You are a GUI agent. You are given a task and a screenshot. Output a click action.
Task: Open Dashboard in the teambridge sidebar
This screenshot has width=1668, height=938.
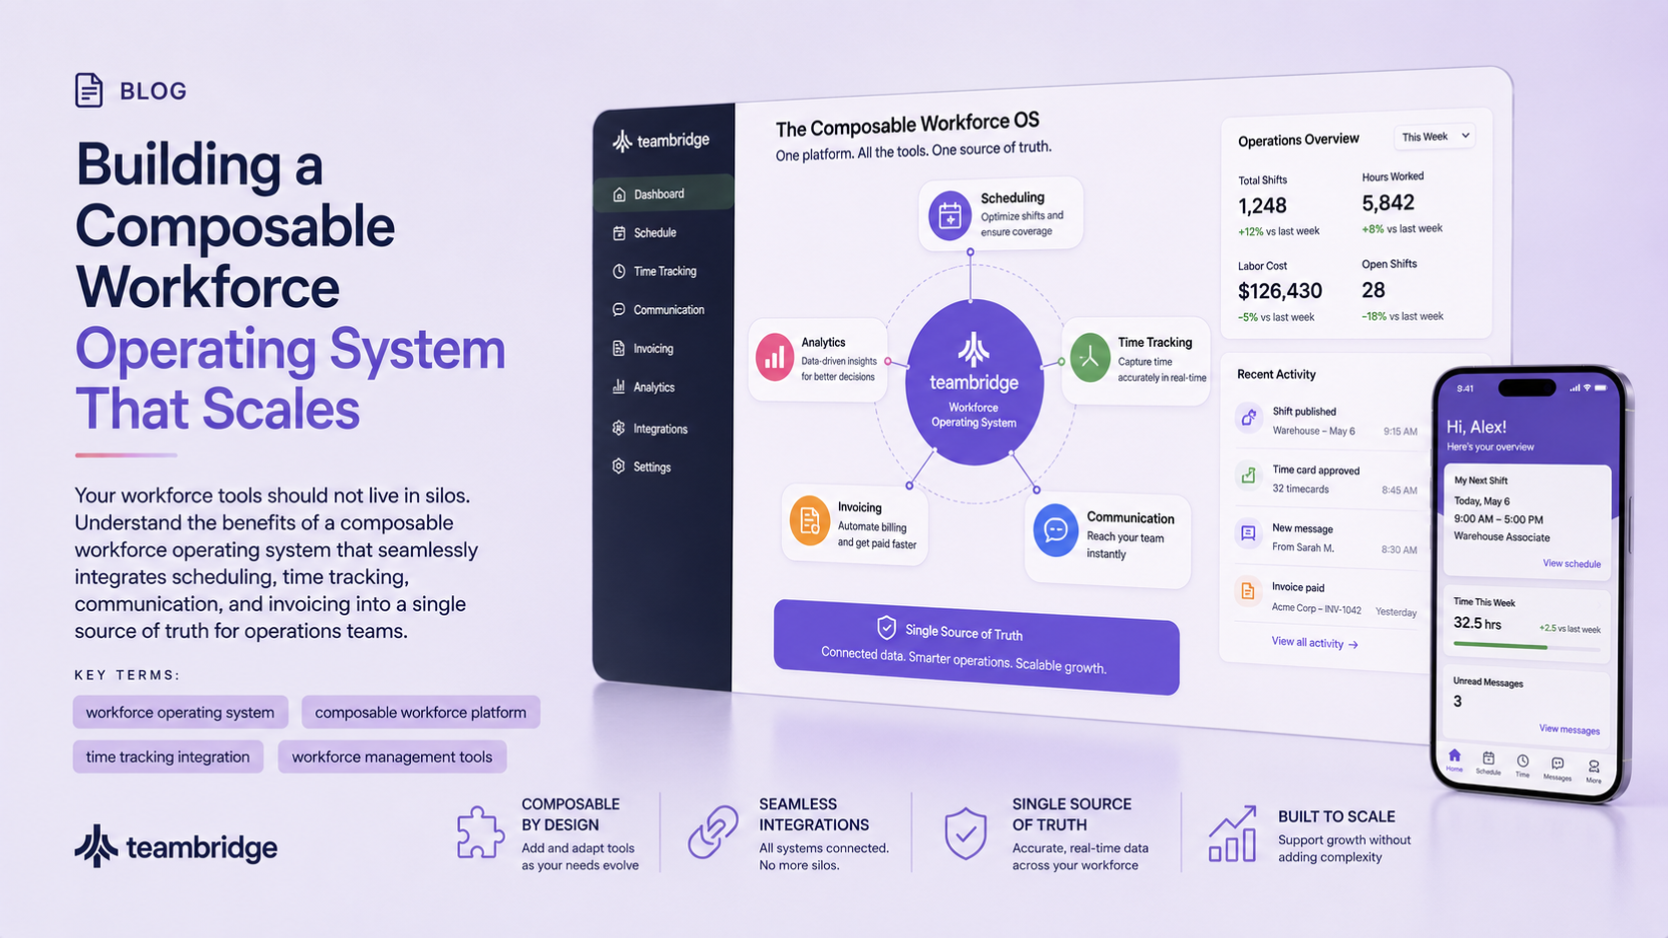(664, 193)
